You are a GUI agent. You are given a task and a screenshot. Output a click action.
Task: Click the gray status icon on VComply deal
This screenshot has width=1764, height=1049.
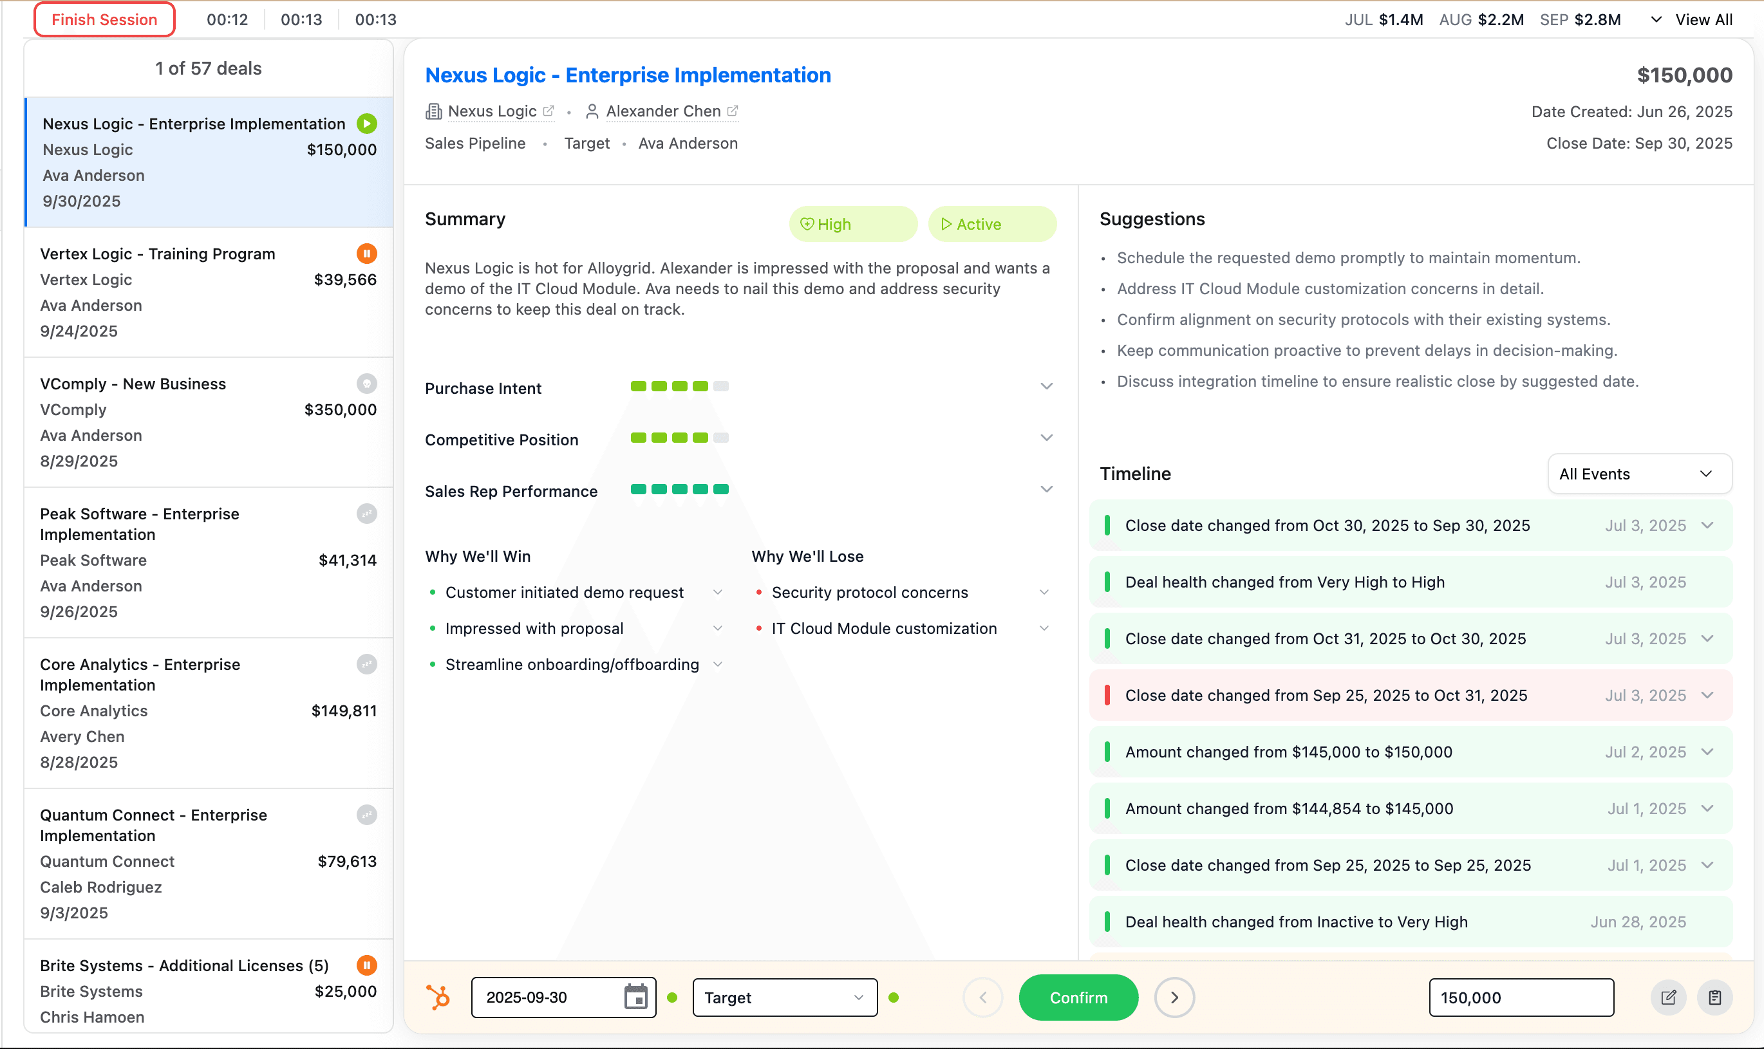pos(366,383)
